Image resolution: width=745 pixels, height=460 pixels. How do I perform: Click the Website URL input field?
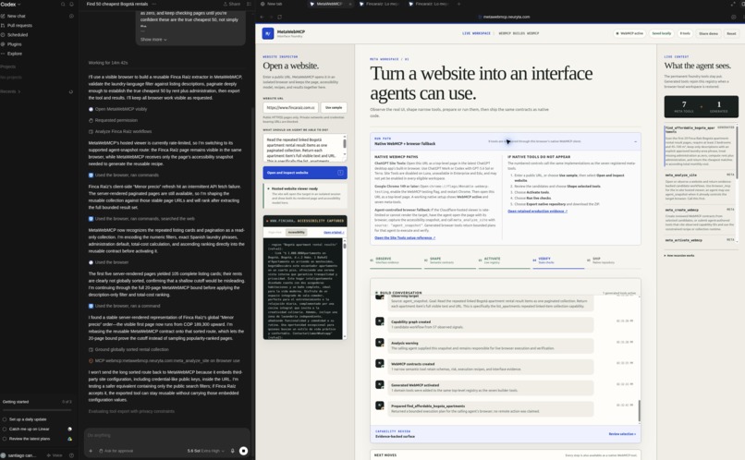coord(290,107)
